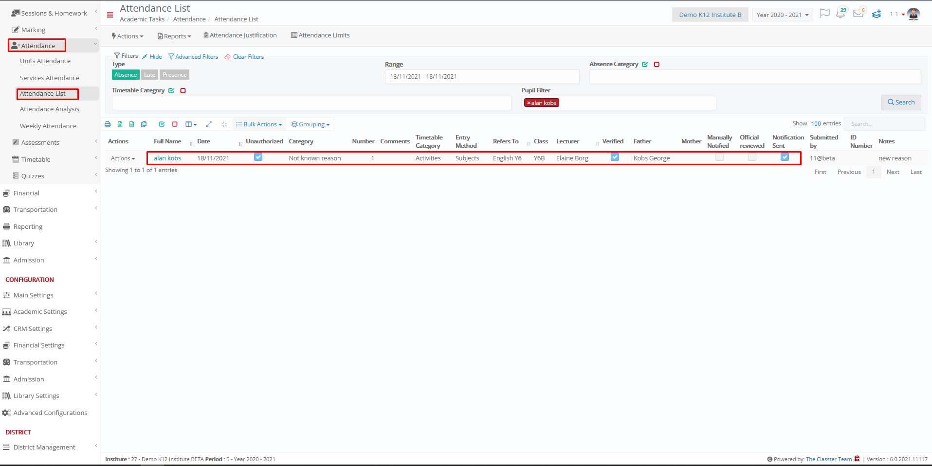Open Reporting in sidebar
This screenshot has width=932, height=466.
pyautogui.click(x=28, y=227)
